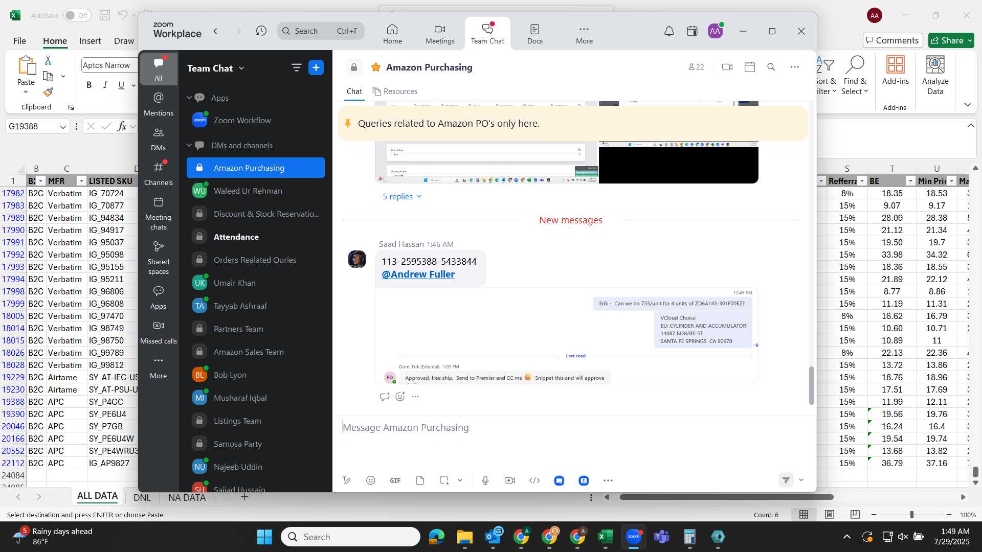Collapse the Apps section
The image size is (982, 552).
(189, 98)
